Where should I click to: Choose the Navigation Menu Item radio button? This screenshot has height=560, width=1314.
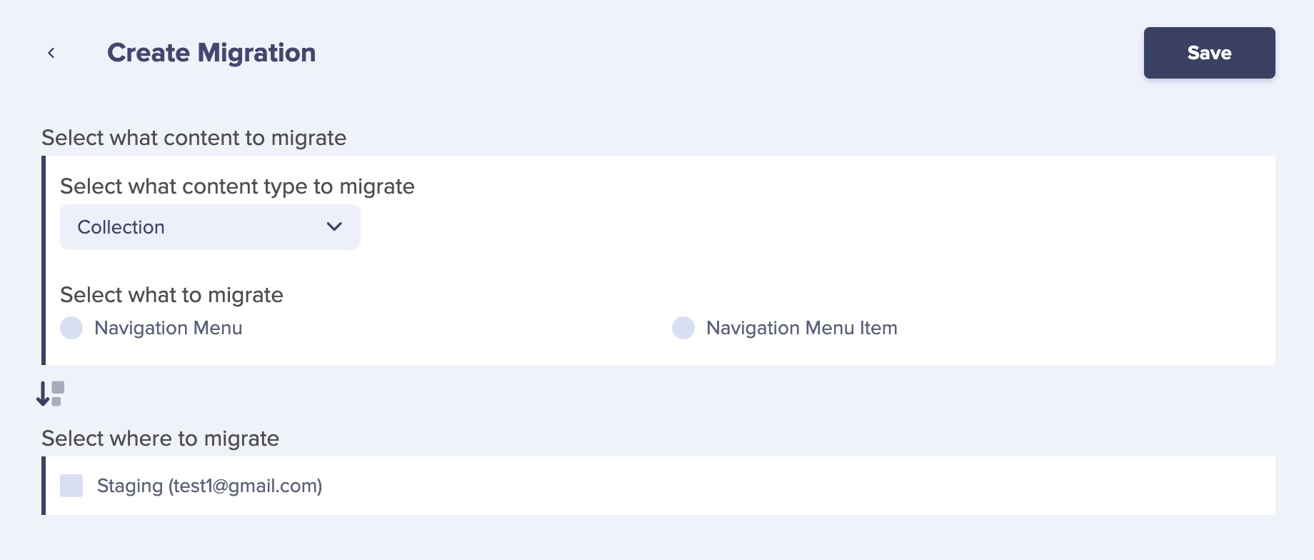(x=683, y=328)
